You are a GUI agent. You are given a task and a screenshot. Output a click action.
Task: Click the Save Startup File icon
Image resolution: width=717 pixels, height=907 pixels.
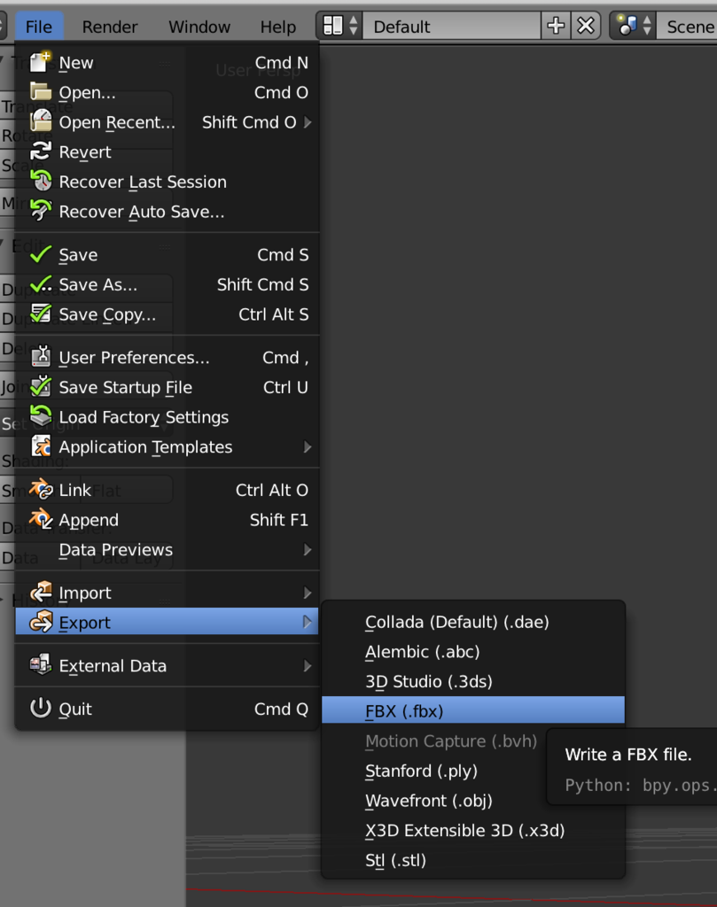tap(41, 386)
